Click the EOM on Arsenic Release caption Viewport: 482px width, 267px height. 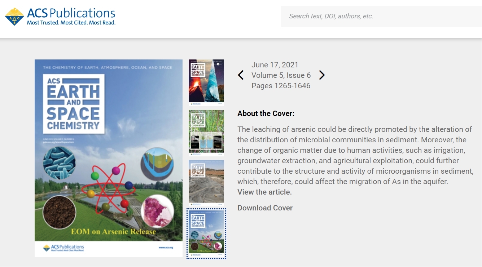(x=113, y=231)
